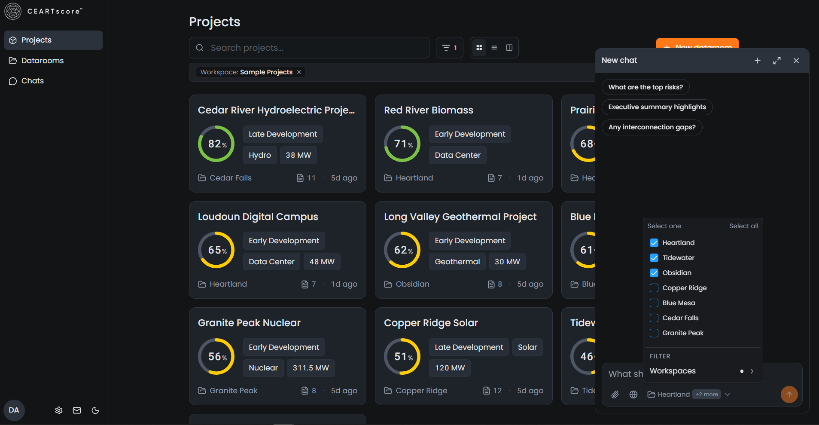
Task: Click 51% score ring on Copper Ridge Solar
Action: (402, 356)
